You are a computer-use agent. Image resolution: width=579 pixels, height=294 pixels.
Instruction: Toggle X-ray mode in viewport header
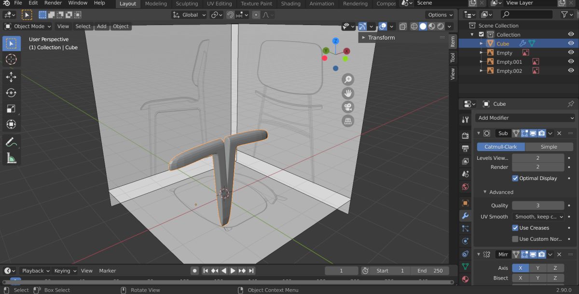pos(403,27)
